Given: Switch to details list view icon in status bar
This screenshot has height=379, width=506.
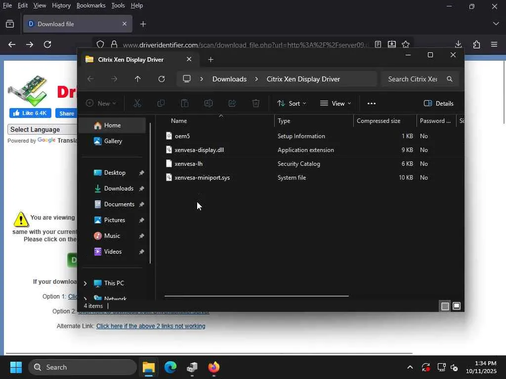Looking at the screenshot, I should [x=445, y=306].
